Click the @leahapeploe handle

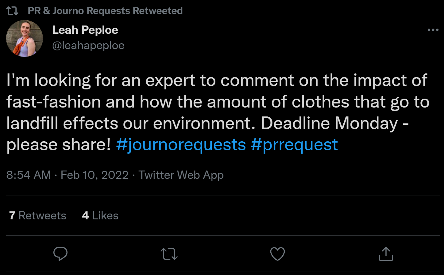click(x=89, y=45)
